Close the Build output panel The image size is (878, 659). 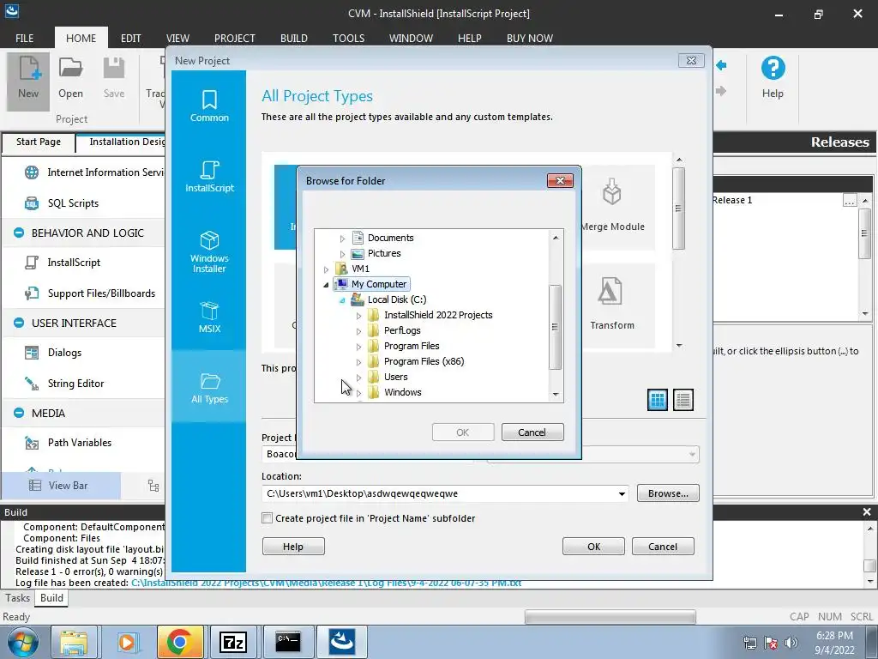point(867,511)
